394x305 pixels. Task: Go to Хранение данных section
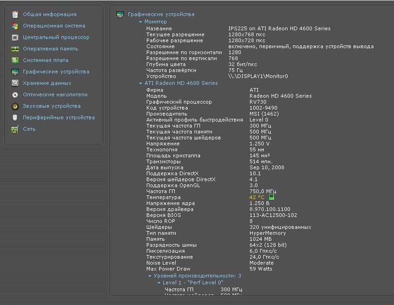pos(47,83)
